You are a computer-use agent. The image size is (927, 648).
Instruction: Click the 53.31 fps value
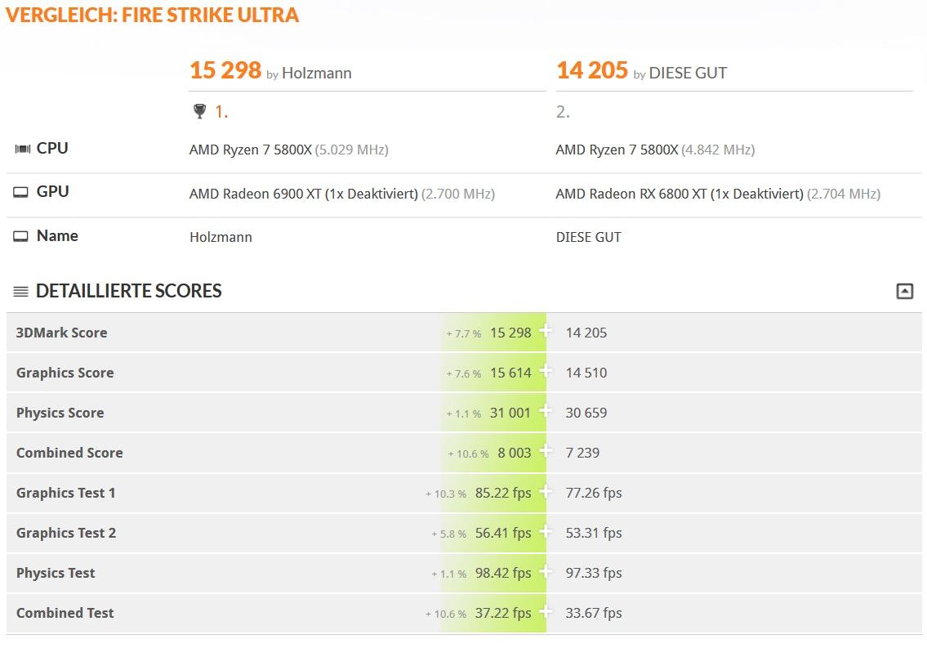coord(594,533)
